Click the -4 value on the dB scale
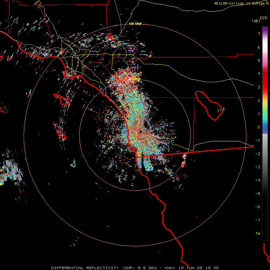 pyautogui.click(x=258, y=180)
